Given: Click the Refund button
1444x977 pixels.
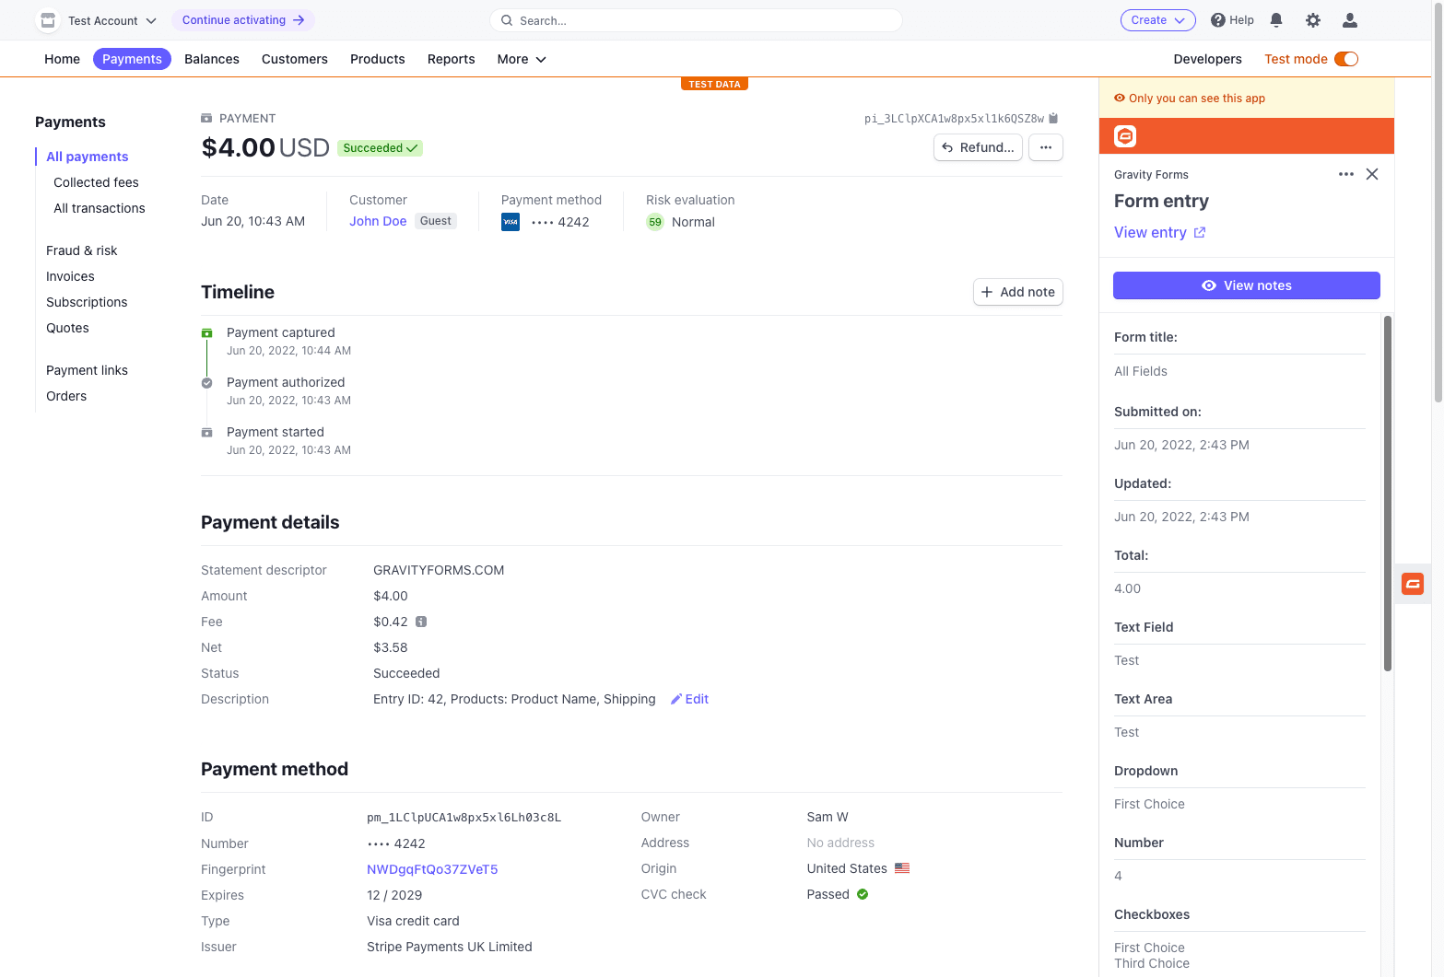Looking at the screenshot, I should pyautogui.click(x=978, y=147).
